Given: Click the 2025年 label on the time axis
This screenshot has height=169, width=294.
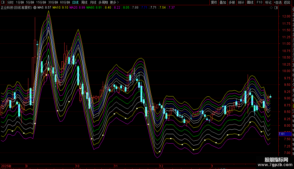Looking at the screenshot, I should coord(6,166).
